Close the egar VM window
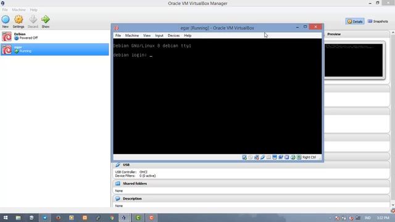395x222 pixels. 315,27
